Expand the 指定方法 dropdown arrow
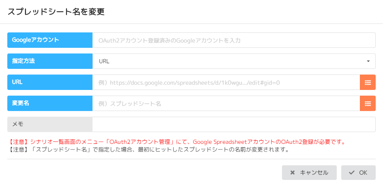 368,61
